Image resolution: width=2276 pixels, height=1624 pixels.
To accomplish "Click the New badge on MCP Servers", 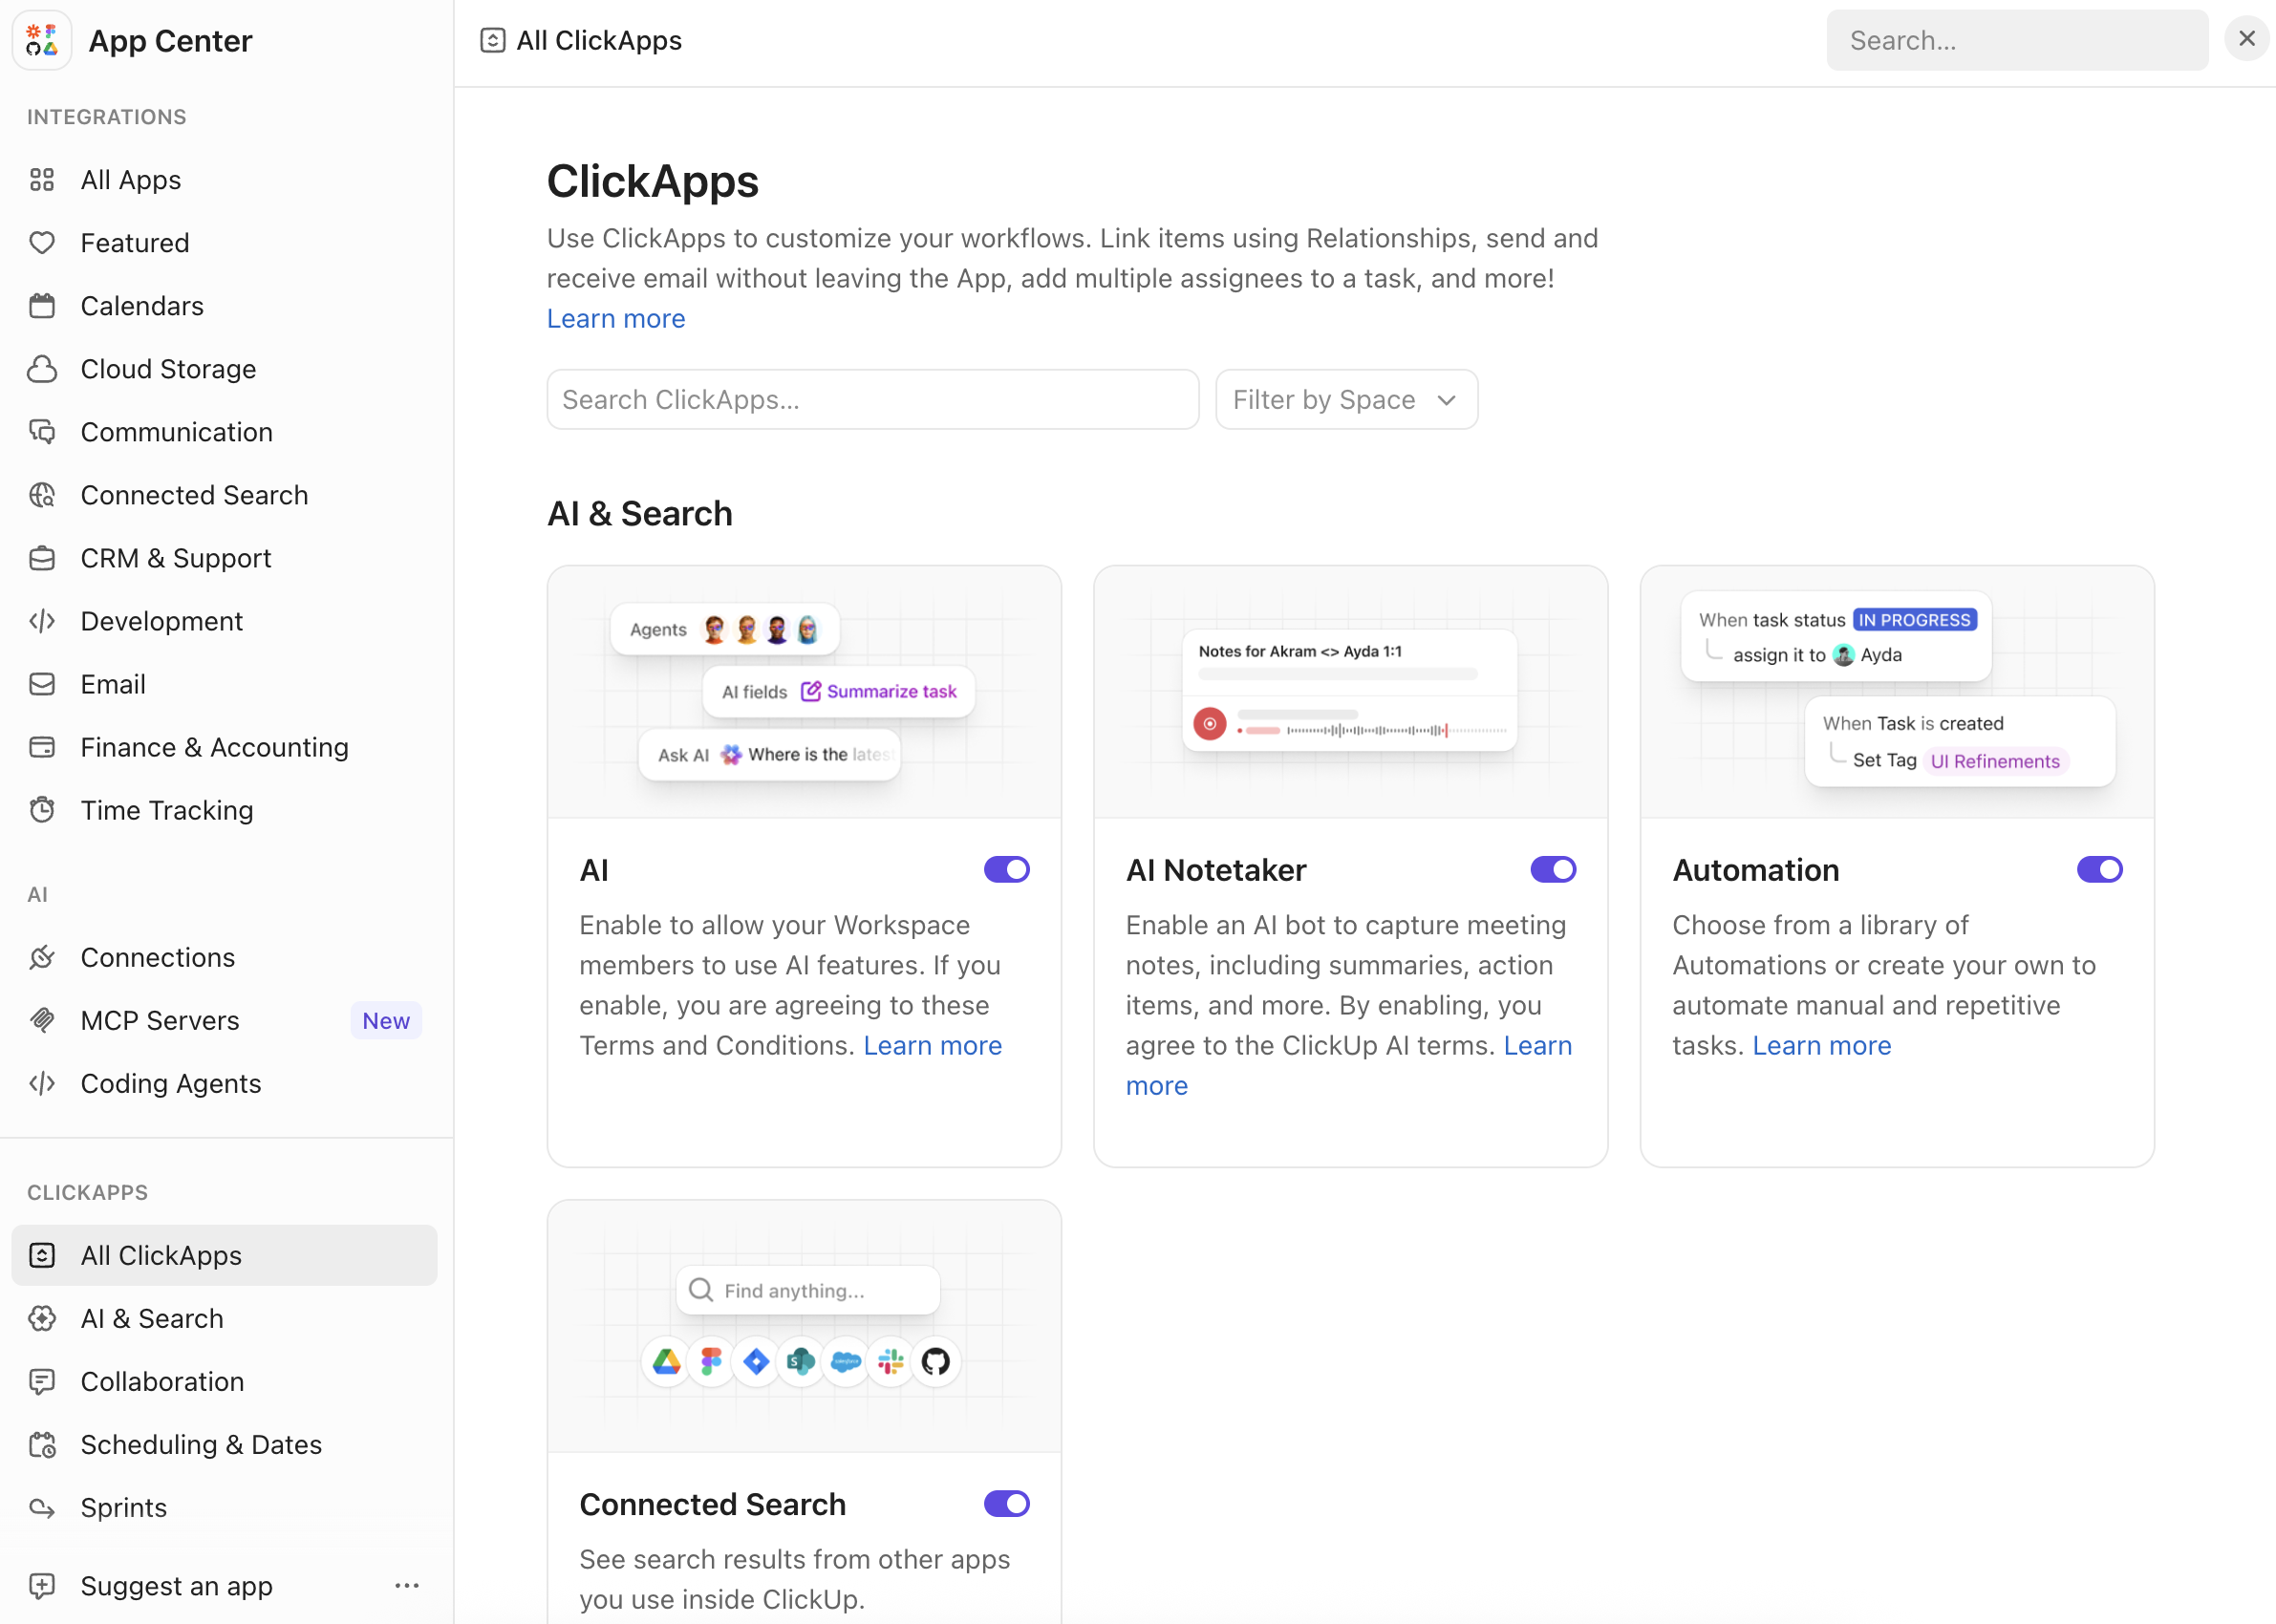I will [386, 1020].
